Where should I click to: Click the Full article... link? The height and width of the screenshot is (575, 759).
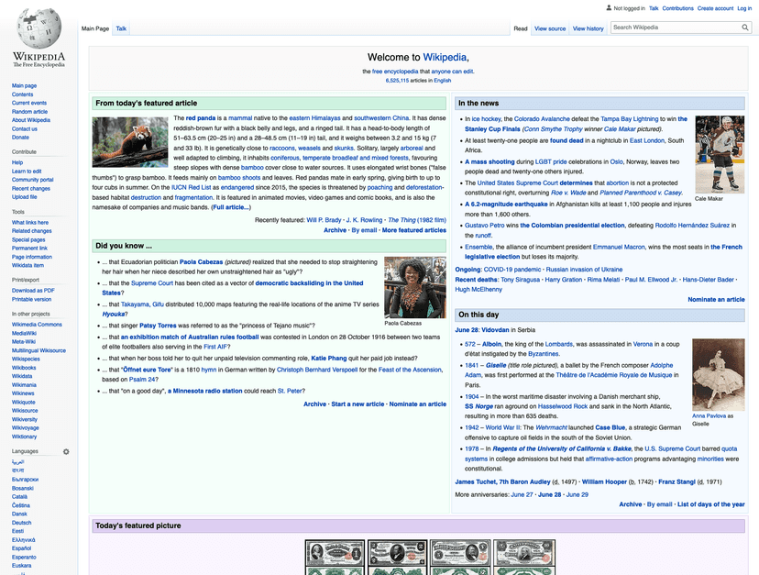[x=231, y=207]
